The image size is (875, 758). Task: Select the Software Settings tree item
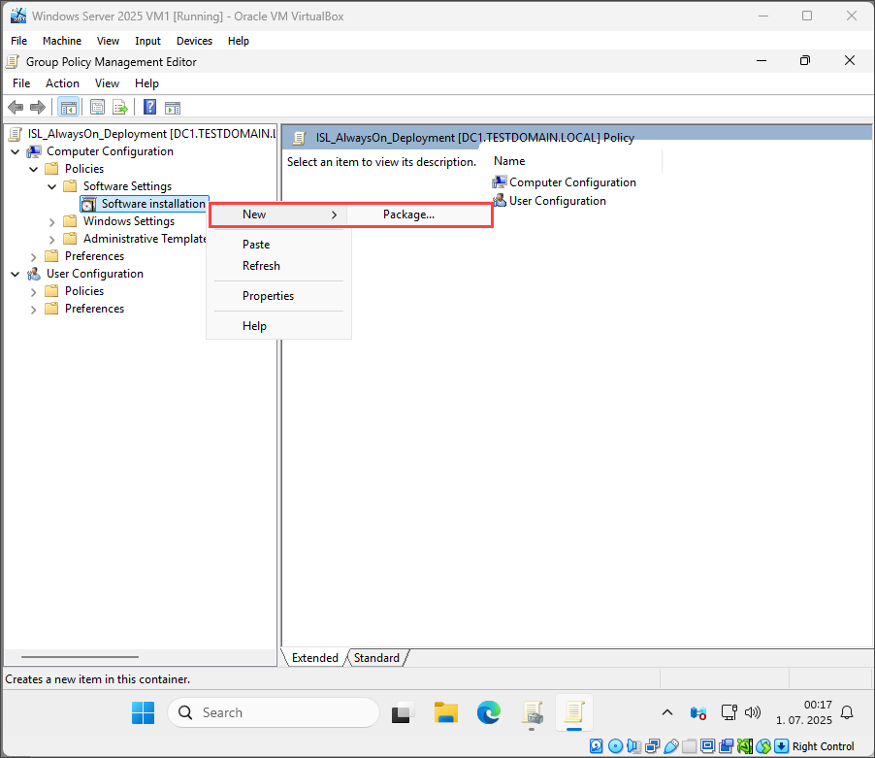127,186
